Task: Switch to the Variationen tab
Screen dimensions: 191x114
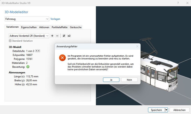Action: point(12,27)
